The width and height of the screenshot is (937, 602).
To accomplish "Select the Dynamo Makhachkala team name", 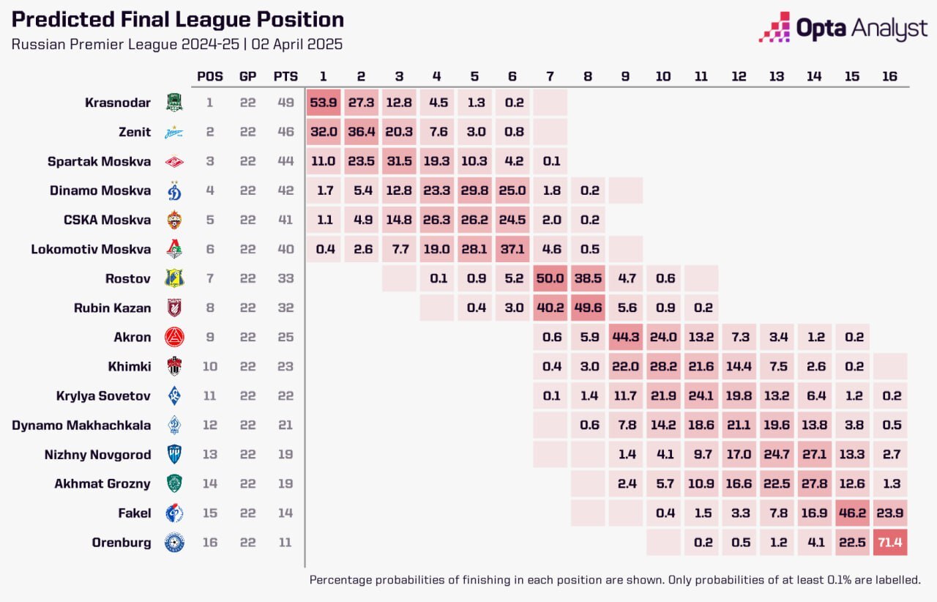I will tap(81, 426).
